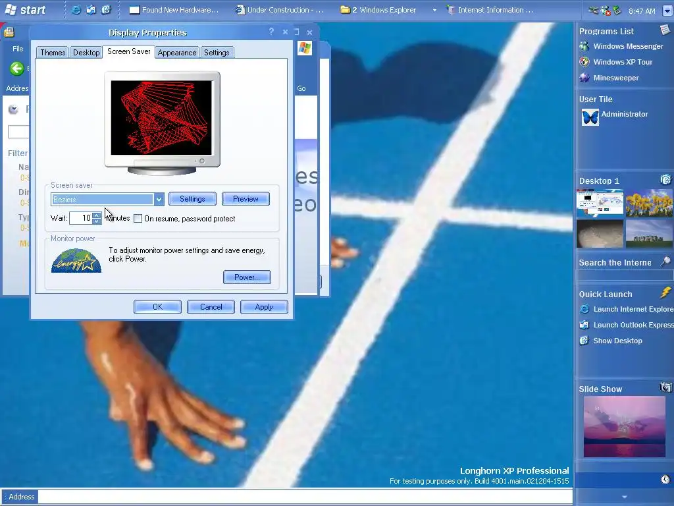This screenshot has width=674, height=506.
Task: Select the moon surface desktop thumbnail
Action: coord(600,233)
